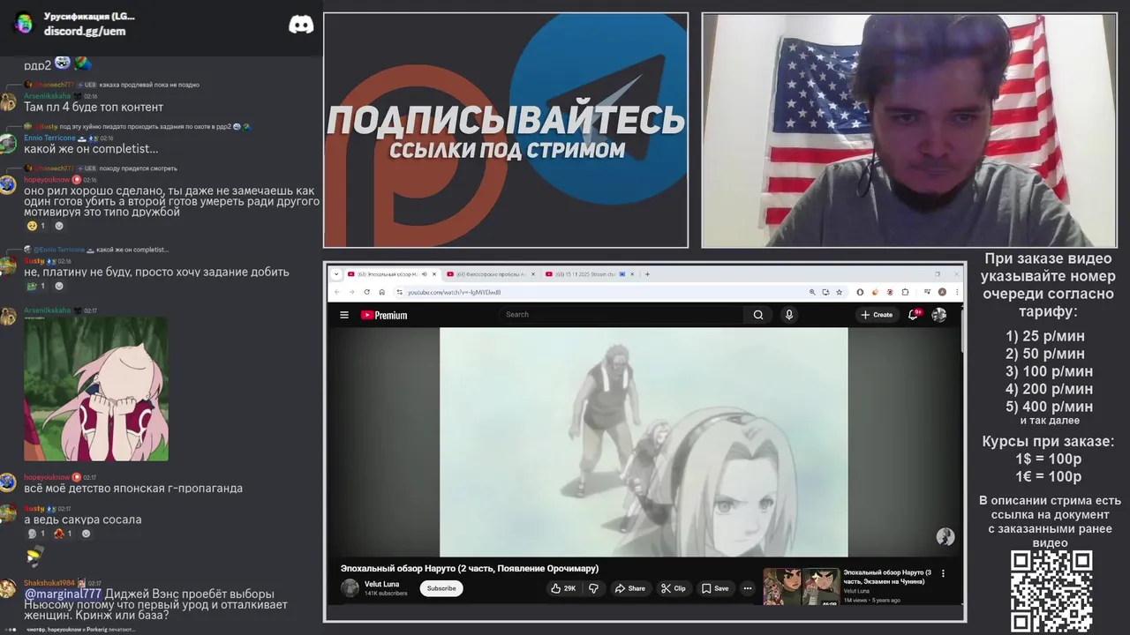Click the channel watermark on the video
Image resolution: width=1130 pixels, height=635 pixels.
coord(945,537)
